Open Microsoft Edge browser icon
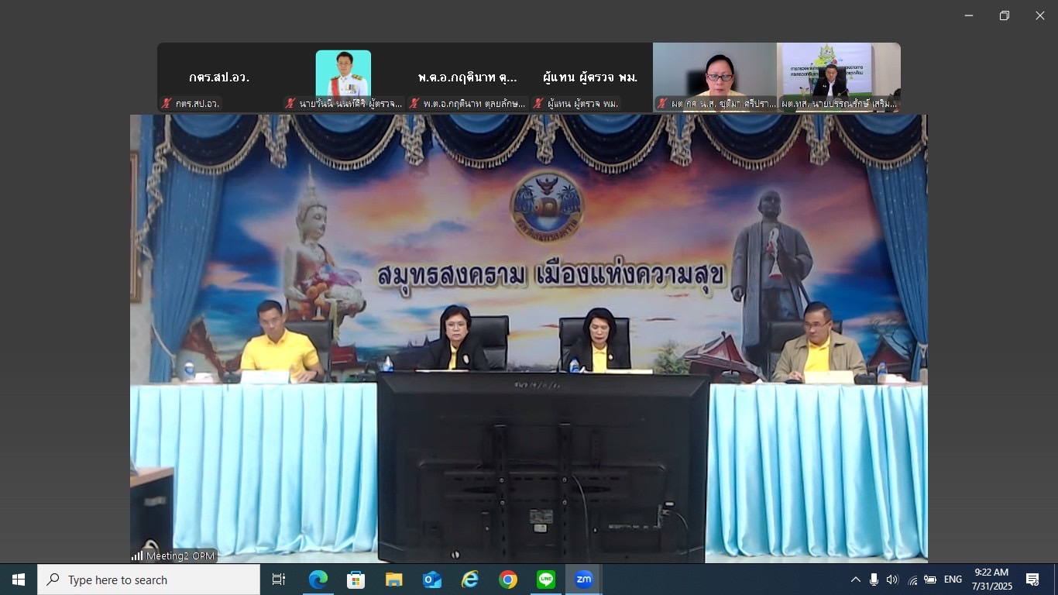This screenshot has height=595, width=1058. click(318, 580)
